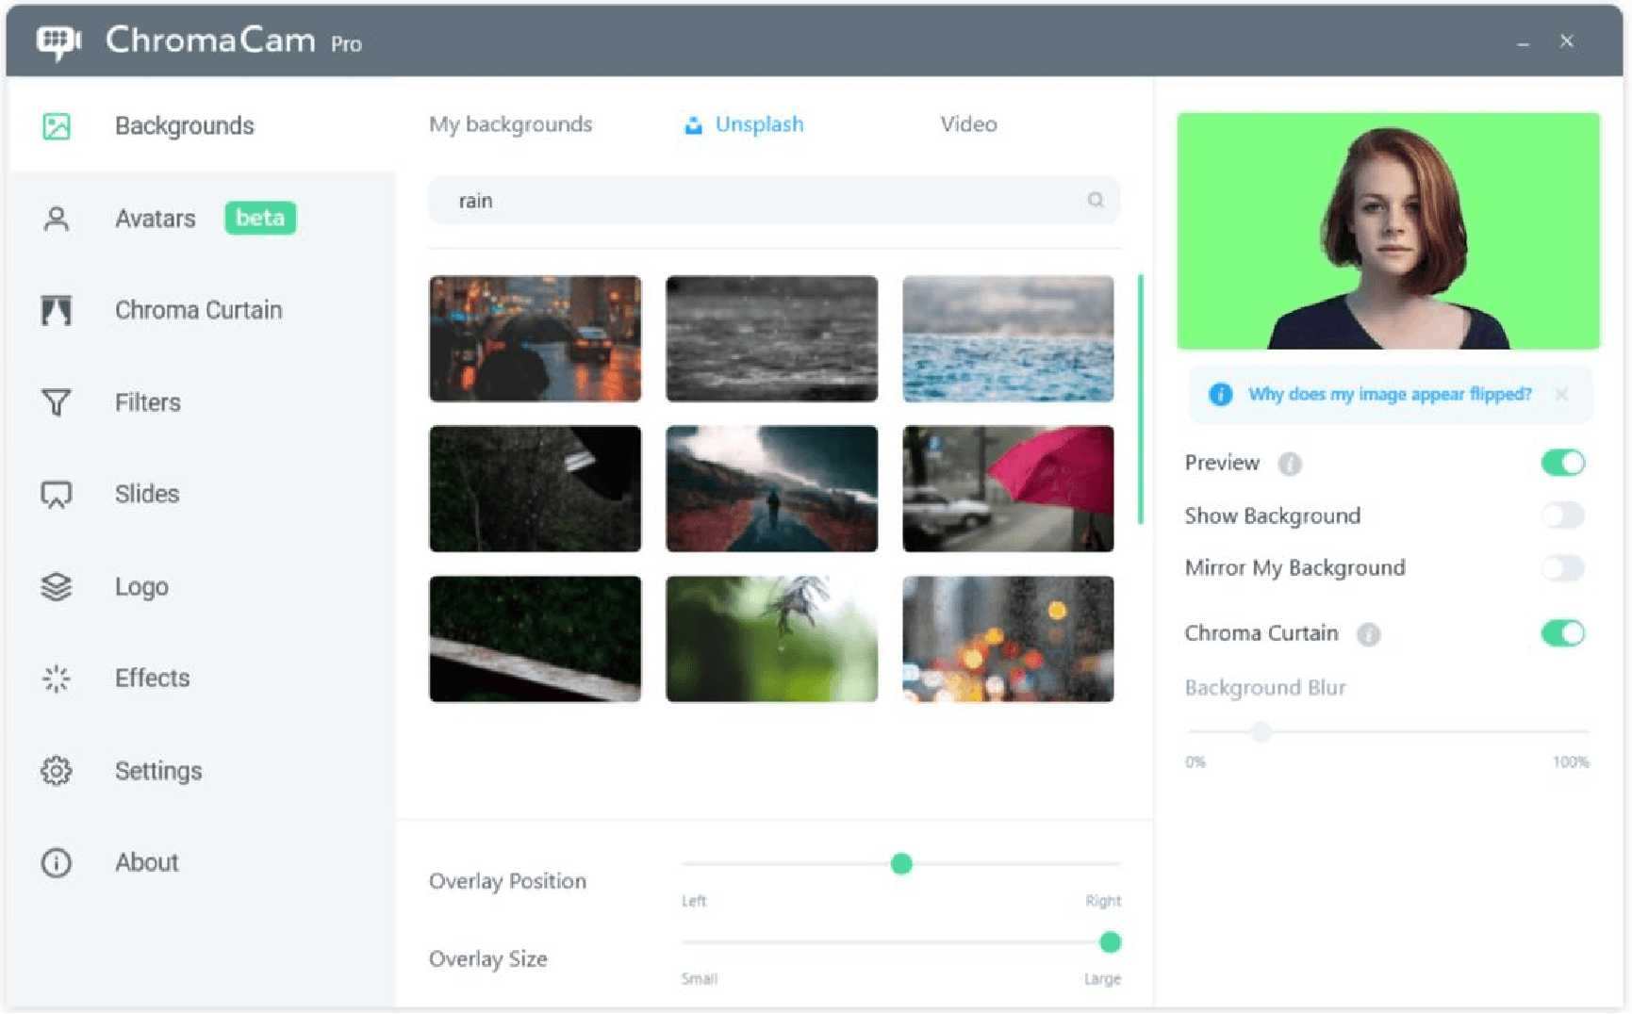Switch to My backgrounds tab
Screen dimensions: 1632x1014
pos(510,124)
